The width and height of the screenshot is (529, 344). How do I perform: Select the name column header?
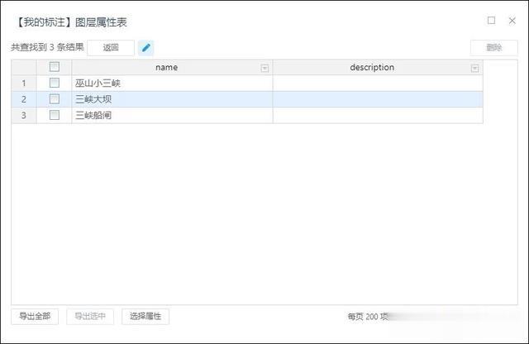pyautogui.click(x=172, y=67)
